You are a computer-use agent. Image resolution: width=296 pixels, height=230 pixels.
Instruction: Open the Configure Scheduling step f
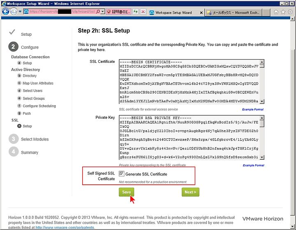pyautogui.click(x=37, y=106)
